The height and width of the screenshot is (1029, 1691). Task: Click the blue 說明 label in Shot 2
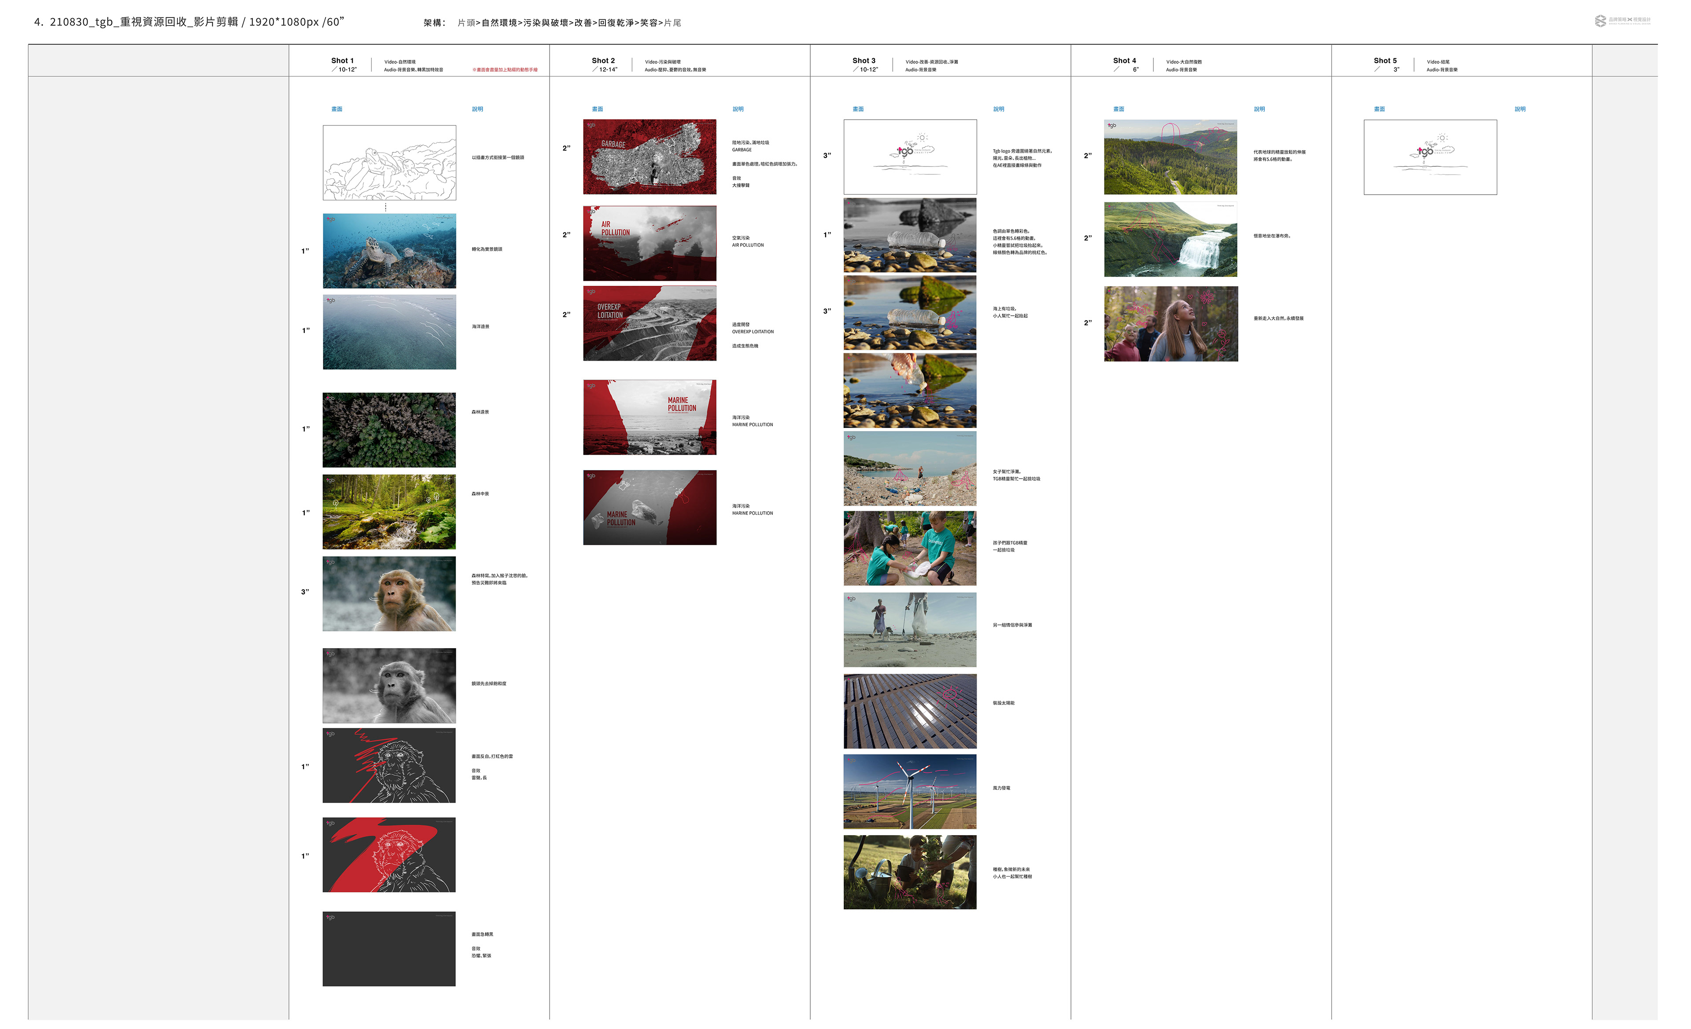coord(738,109)
